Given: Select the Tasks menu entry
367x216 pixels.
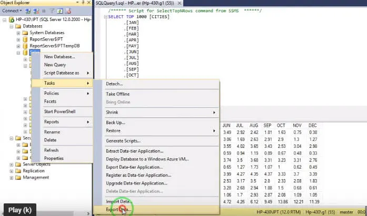Looking at the screenshot, I should (62, 83).
